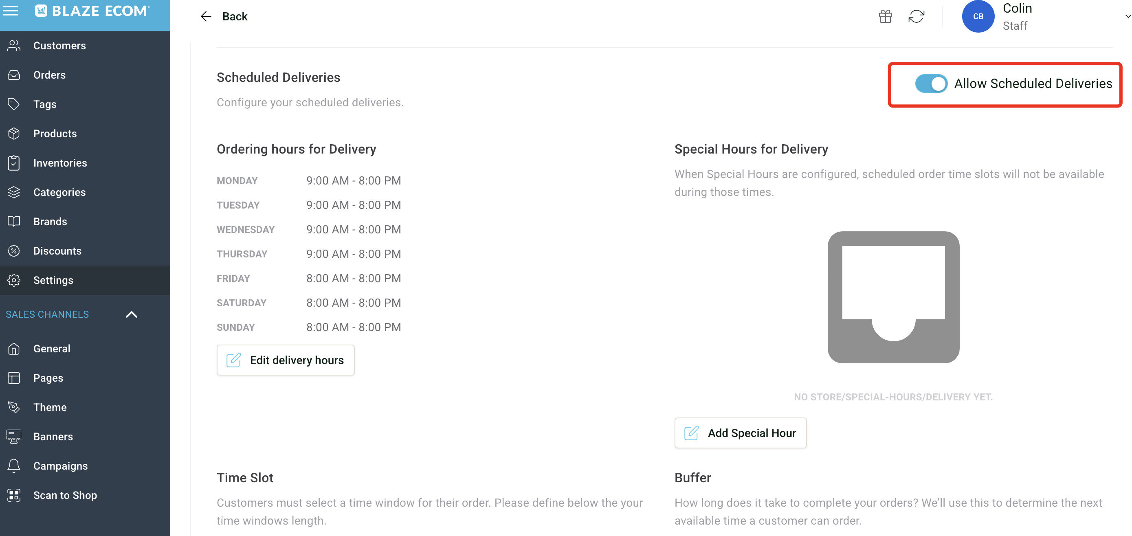Collapse the Sales Channels section
1132x536 pixels.
(132, 314)
